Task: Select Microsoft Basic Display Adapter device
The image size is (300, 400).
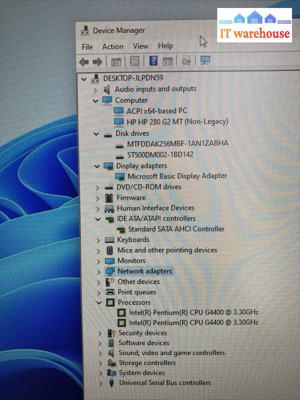Action: tap(177, 176)
